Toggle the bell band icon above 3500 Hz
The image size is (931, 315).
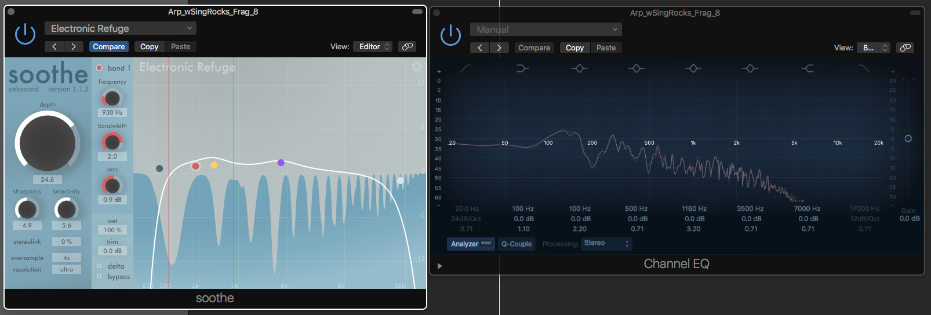coord(750,68)
